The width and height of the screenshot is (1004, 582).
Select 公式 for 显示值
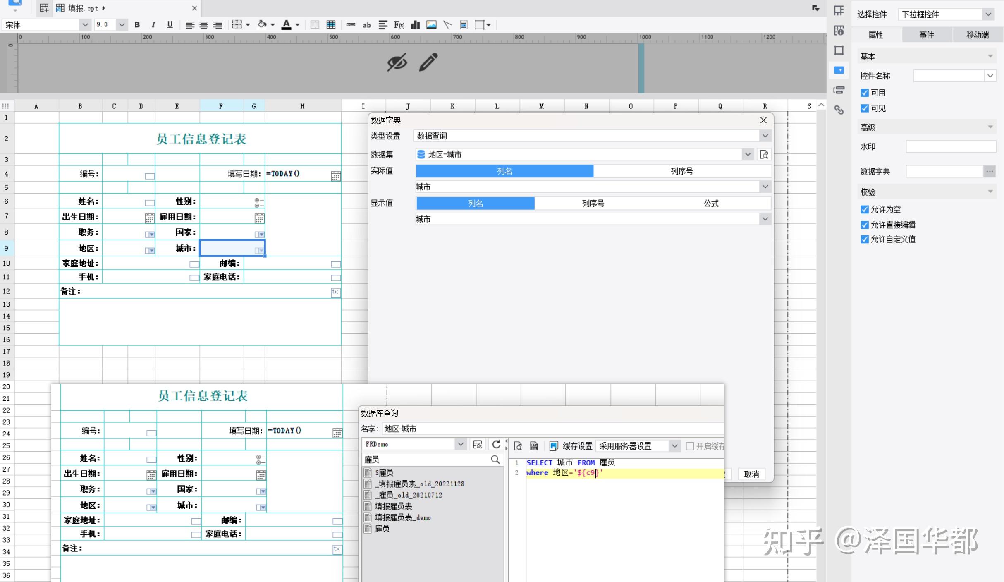[x=711, y=203]
